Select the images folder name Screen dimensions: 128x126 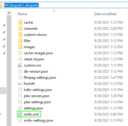[29, 47]
